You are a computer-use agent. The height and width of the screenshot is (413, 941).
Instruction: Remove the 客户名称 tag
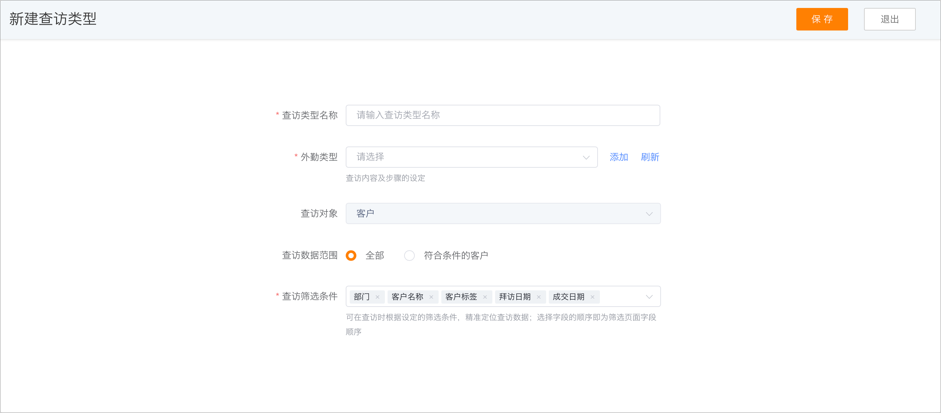click(x=431, y=297)
